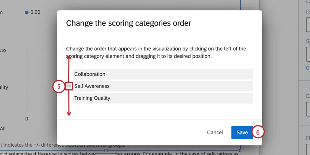The height and width of the screenshot is (155, 310).
Task: Cancel the category reorder dialog
Action: [215, 133]
